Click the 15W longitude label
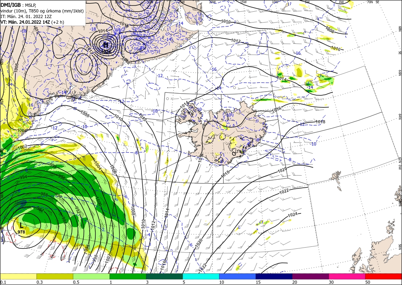 tap(244, 2)
